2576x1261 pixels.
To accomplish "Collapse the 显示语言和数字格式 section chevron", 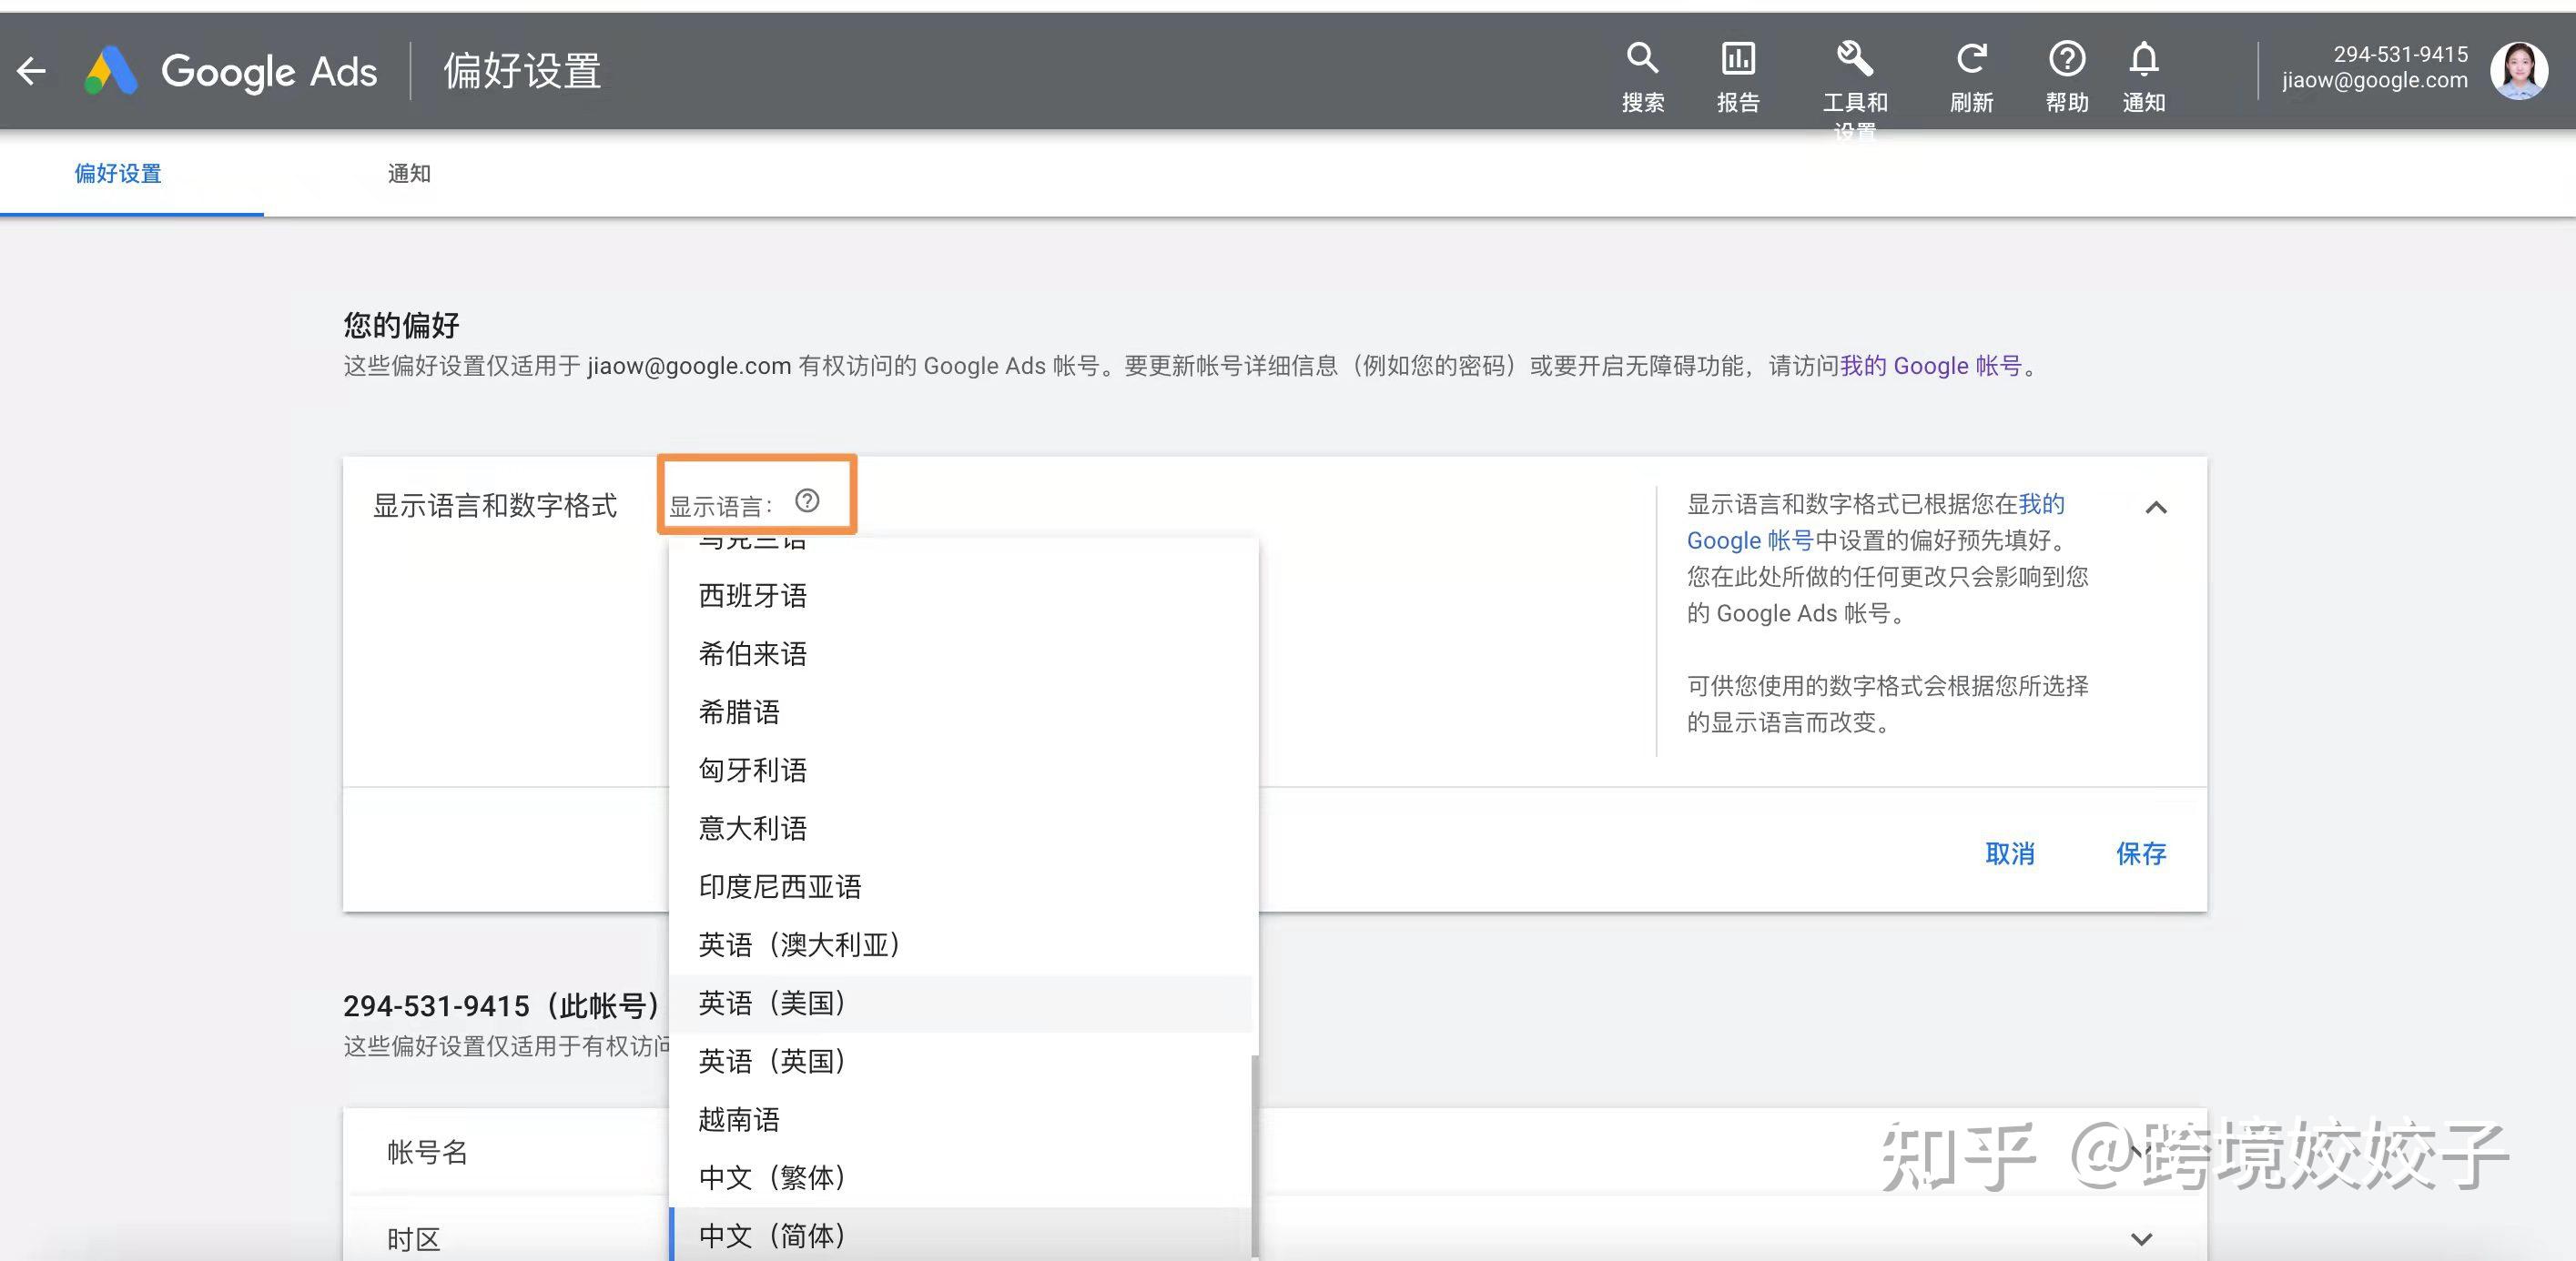I will [x=2156, y=508].
